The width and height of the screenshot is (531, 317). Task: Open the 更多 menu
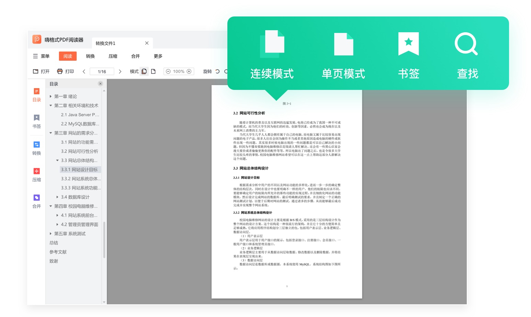click(x=158, y=56)
